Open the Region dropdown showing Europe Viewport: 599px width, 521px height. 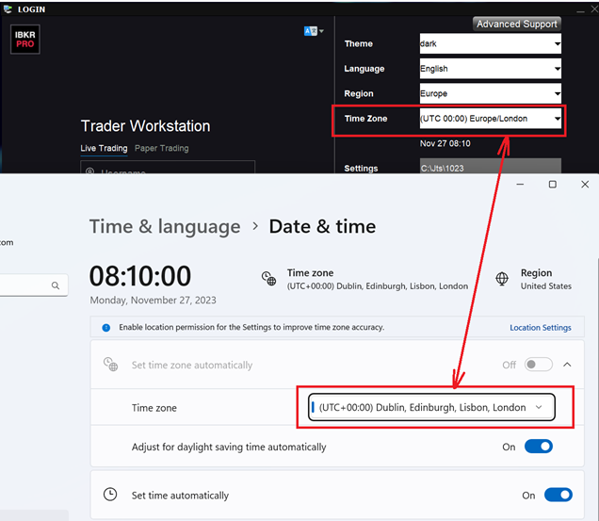491,93
